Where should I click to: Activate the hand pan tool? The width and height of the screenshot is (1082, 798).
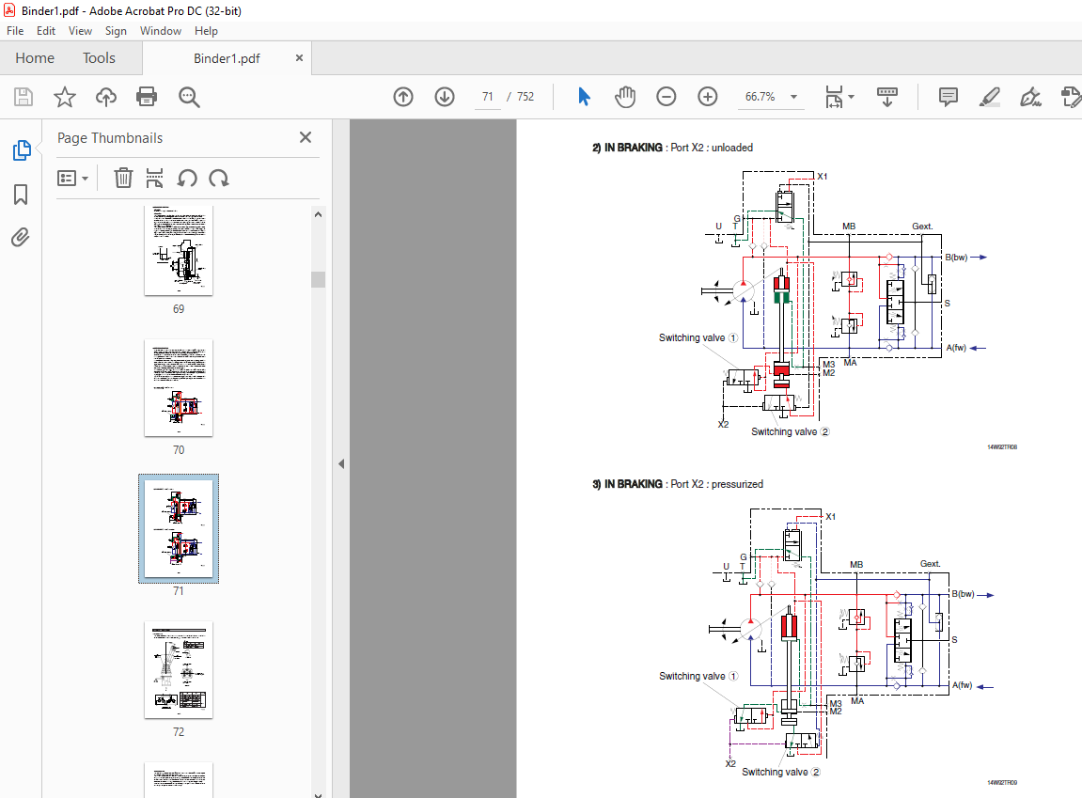(625, 97)
